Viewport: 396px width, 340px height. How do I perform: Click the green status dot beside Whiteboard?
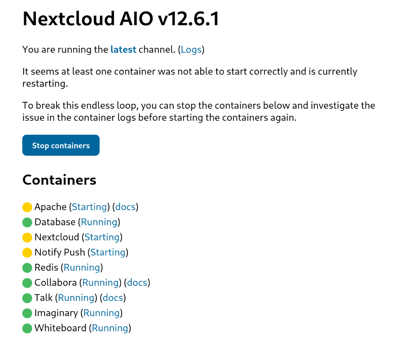point(27,328)
